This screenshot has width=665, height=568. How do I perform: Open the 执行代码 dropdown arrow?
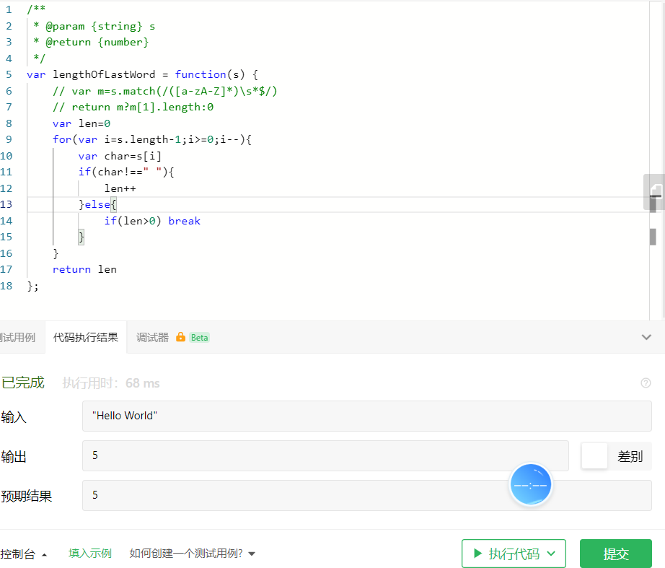tap(551, 553)
